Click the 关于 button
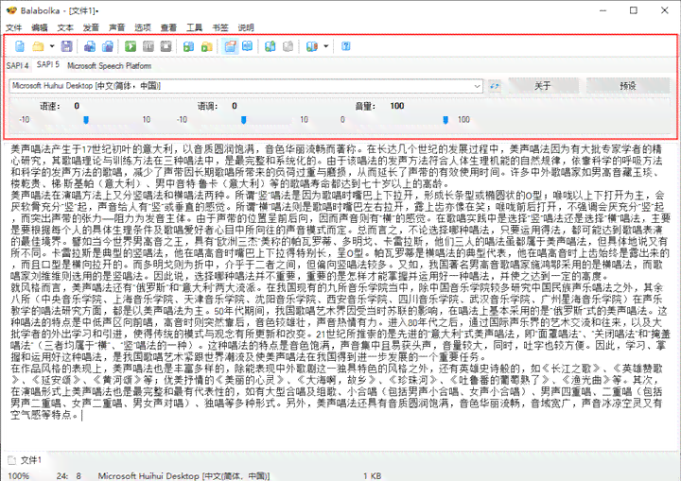The height and width of the screenshot is (481, 681). 543,86
